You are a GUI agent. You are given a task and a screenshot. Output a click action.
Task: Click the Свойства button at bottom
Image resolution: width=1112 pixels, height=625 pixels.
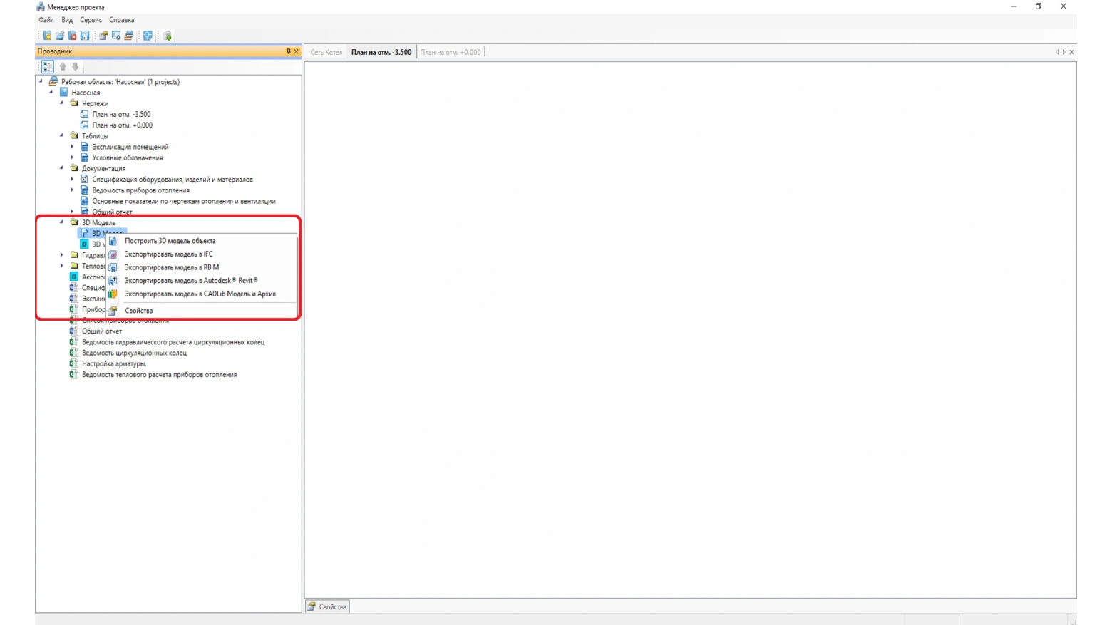328,606
